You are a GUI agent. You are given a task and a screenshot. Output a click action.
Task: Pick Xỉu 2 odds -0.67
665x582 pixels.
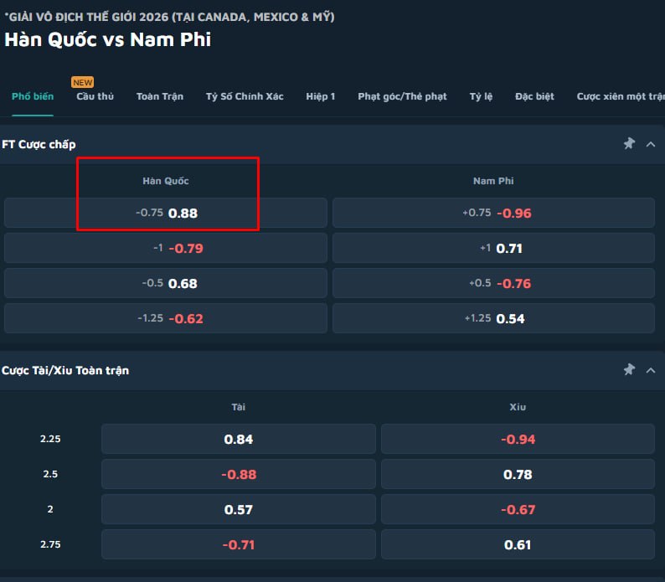pyautogui.click(x=518, y=509)
